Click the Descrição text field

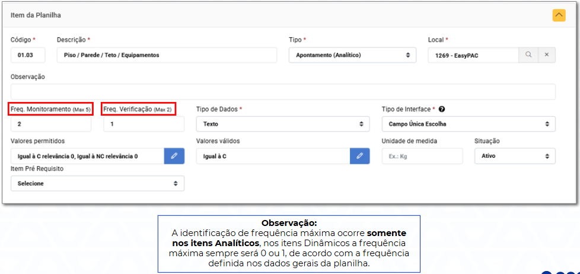coord(167,55)
